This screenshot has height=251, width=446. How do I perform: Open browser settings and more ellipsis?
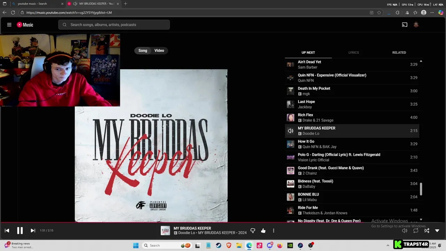pos(432,13)
